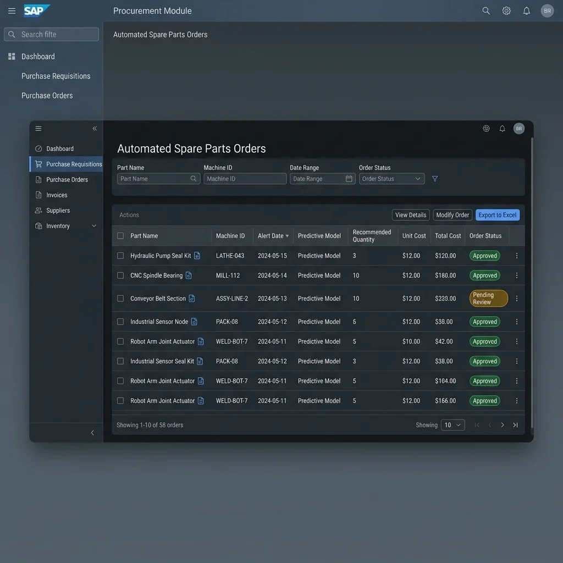Open the bell icon in front window
The image size is (563, 563).
click(503, 129)
